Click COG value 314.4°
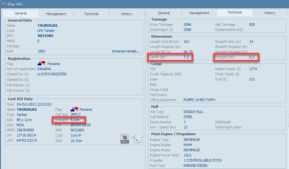This screenshot has height=169, width=289. (76, 136)
